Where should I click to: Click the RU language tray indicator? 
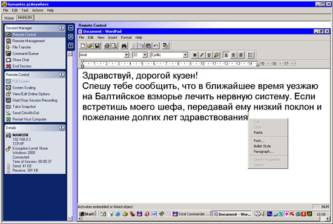(269, 214)
